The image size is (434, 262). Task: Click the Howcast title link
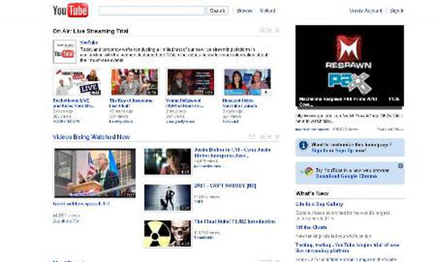(240, 103)
